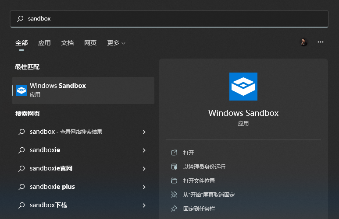The width and height of the screenshot is (339, 219).
Task: Click the unpin icon beside 取消固定
Action: 174,195
